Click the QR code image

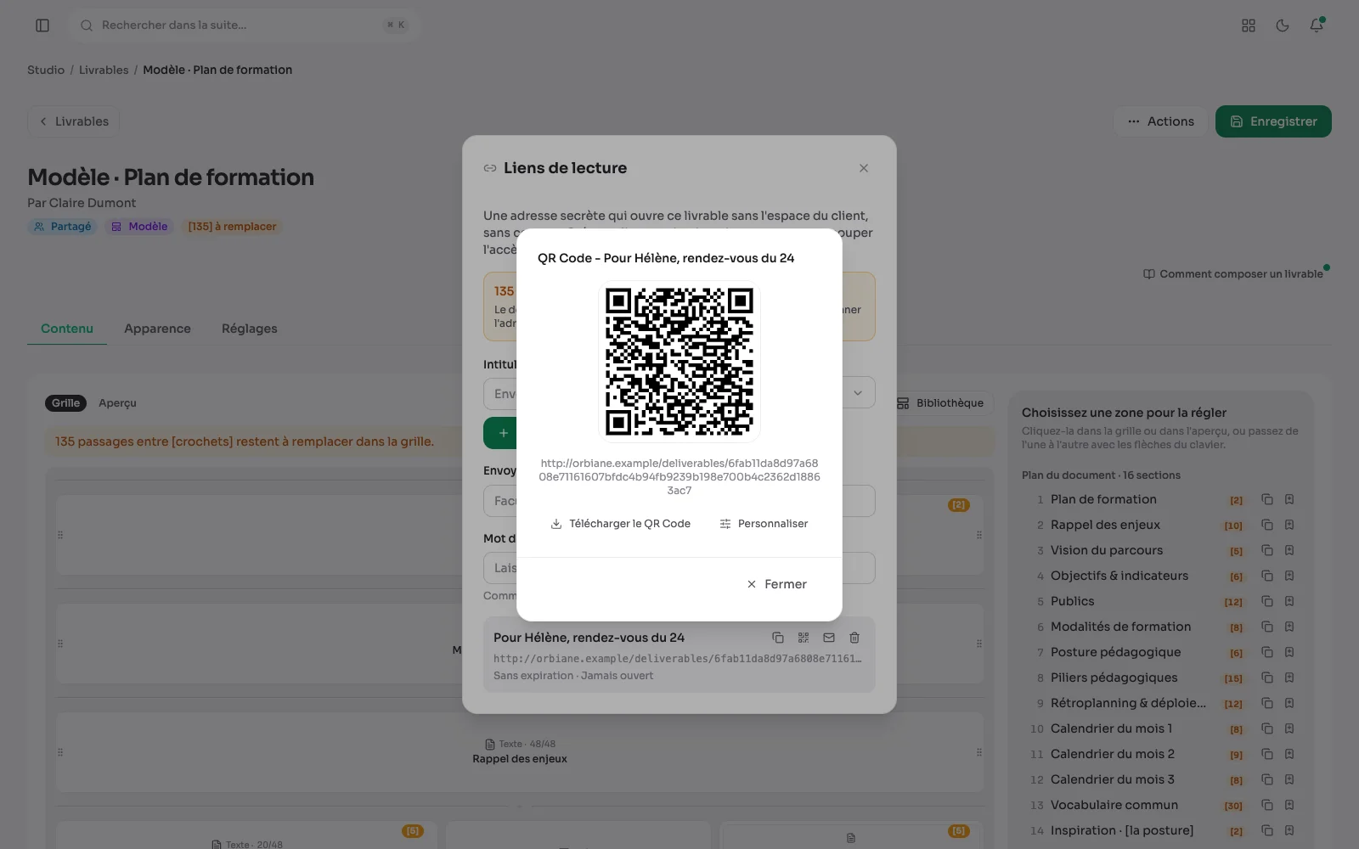coord(679,362)
